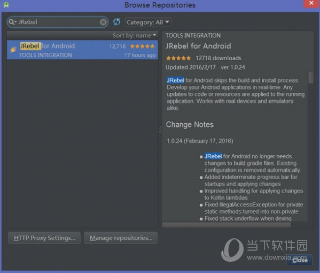The image size is (320, 273).
Task: Click highlighted JRebel word in change notes bullet
Action: (213, 156)
